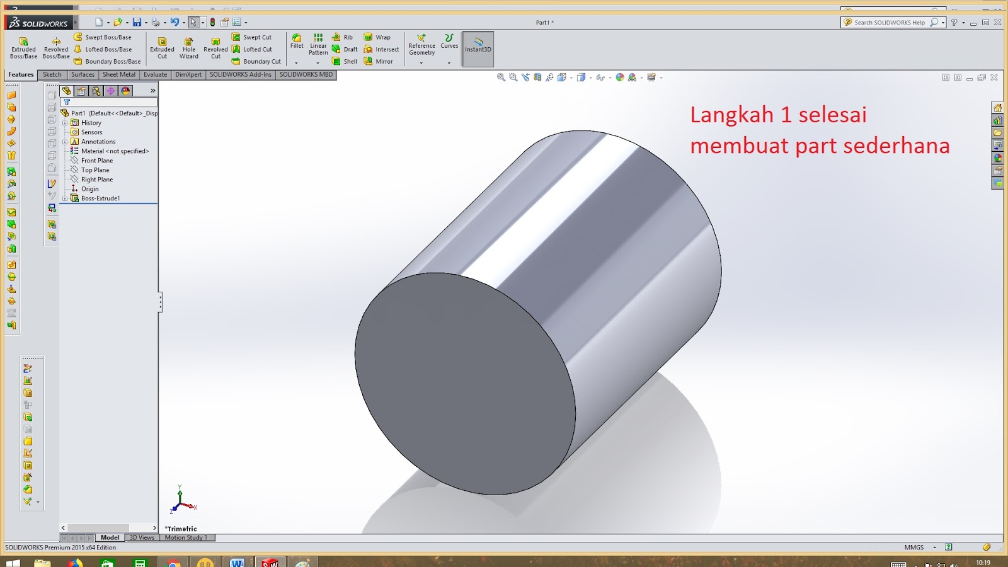Image resolution: width=1008 pixels, height=567 pixels.
Task: Open the Motion Study 1 tab
Action: 186,537
